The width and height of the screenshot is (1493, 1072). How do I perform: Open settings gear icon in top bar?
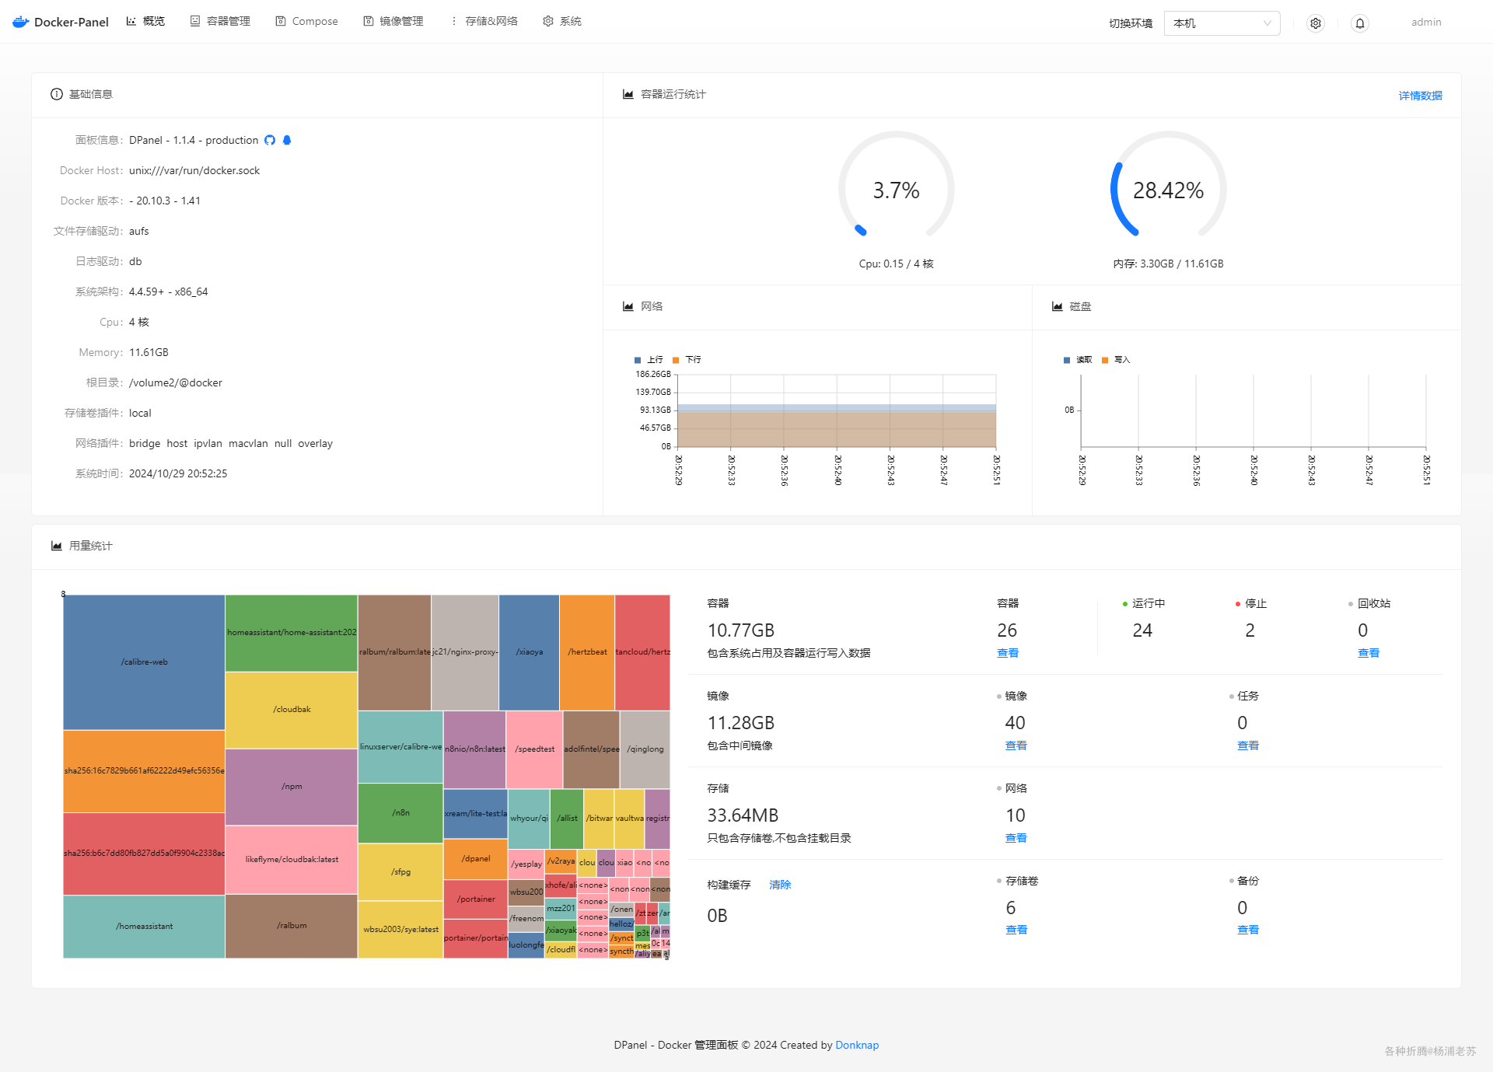click(x=1315, y=23)
